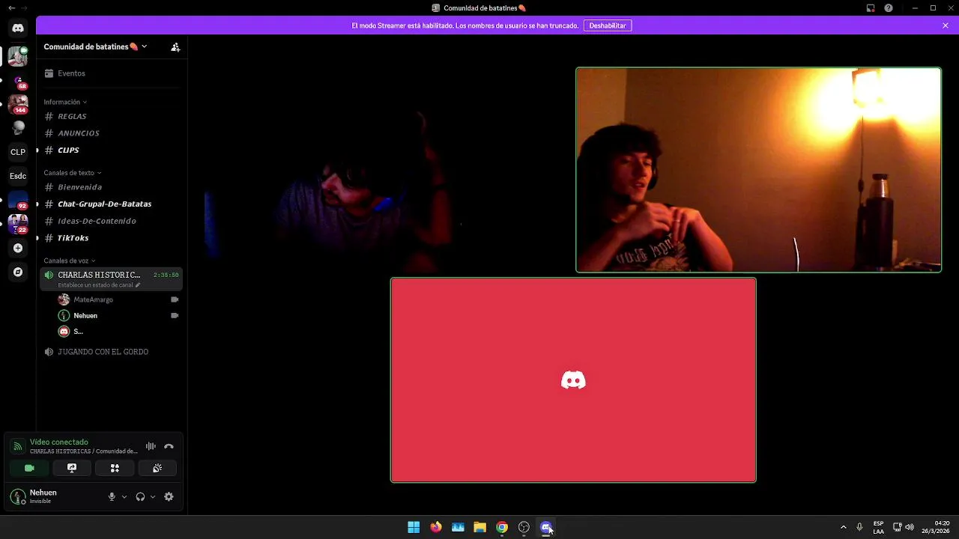Viewport: 959px width, 539px height.
Task: Deafen with headphones icon
Action: [140, 496]
